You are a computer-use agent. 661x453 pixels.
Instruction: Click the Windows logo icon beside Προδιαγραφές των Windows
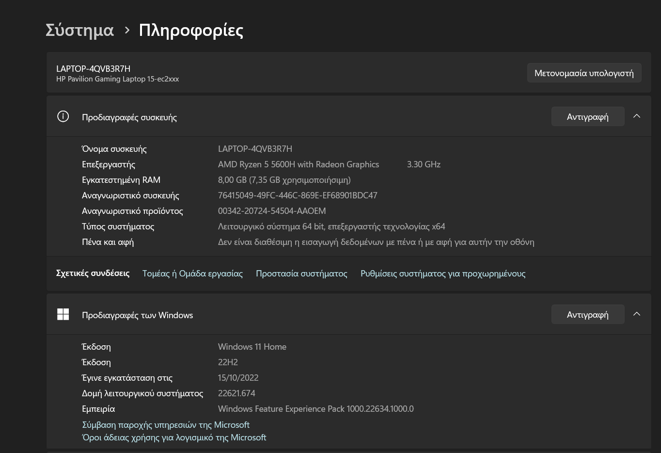click(63, 314)
